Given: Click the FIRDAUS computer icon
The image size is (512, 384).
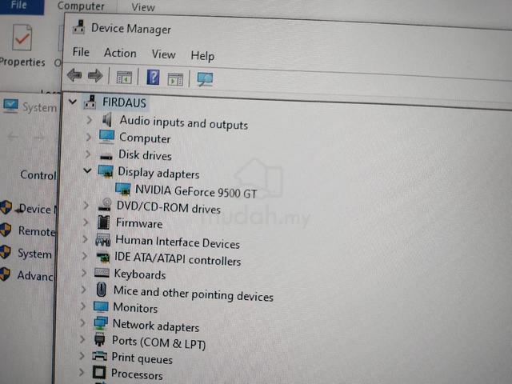Looking at the screenshot, I should [90, 102].
